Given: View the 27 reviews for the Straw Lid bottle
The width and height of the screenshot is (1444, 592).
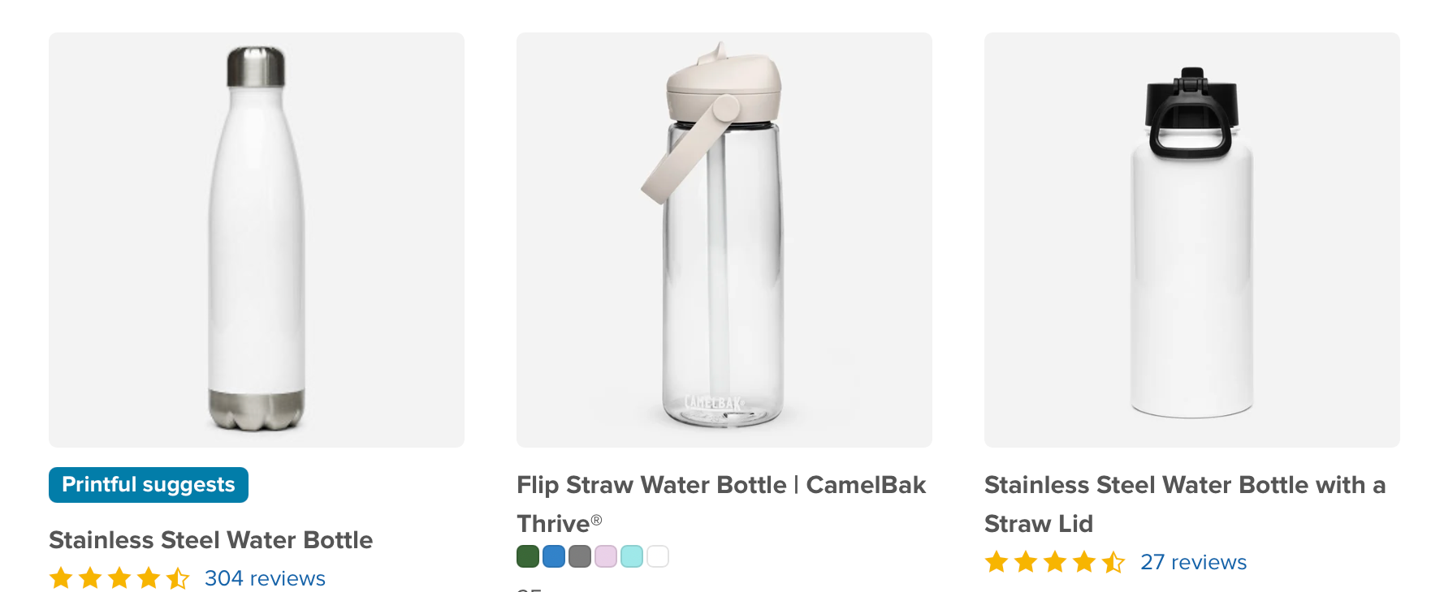Looking at the screenshot, I should pyautogui.click(x=1194, y=561).
